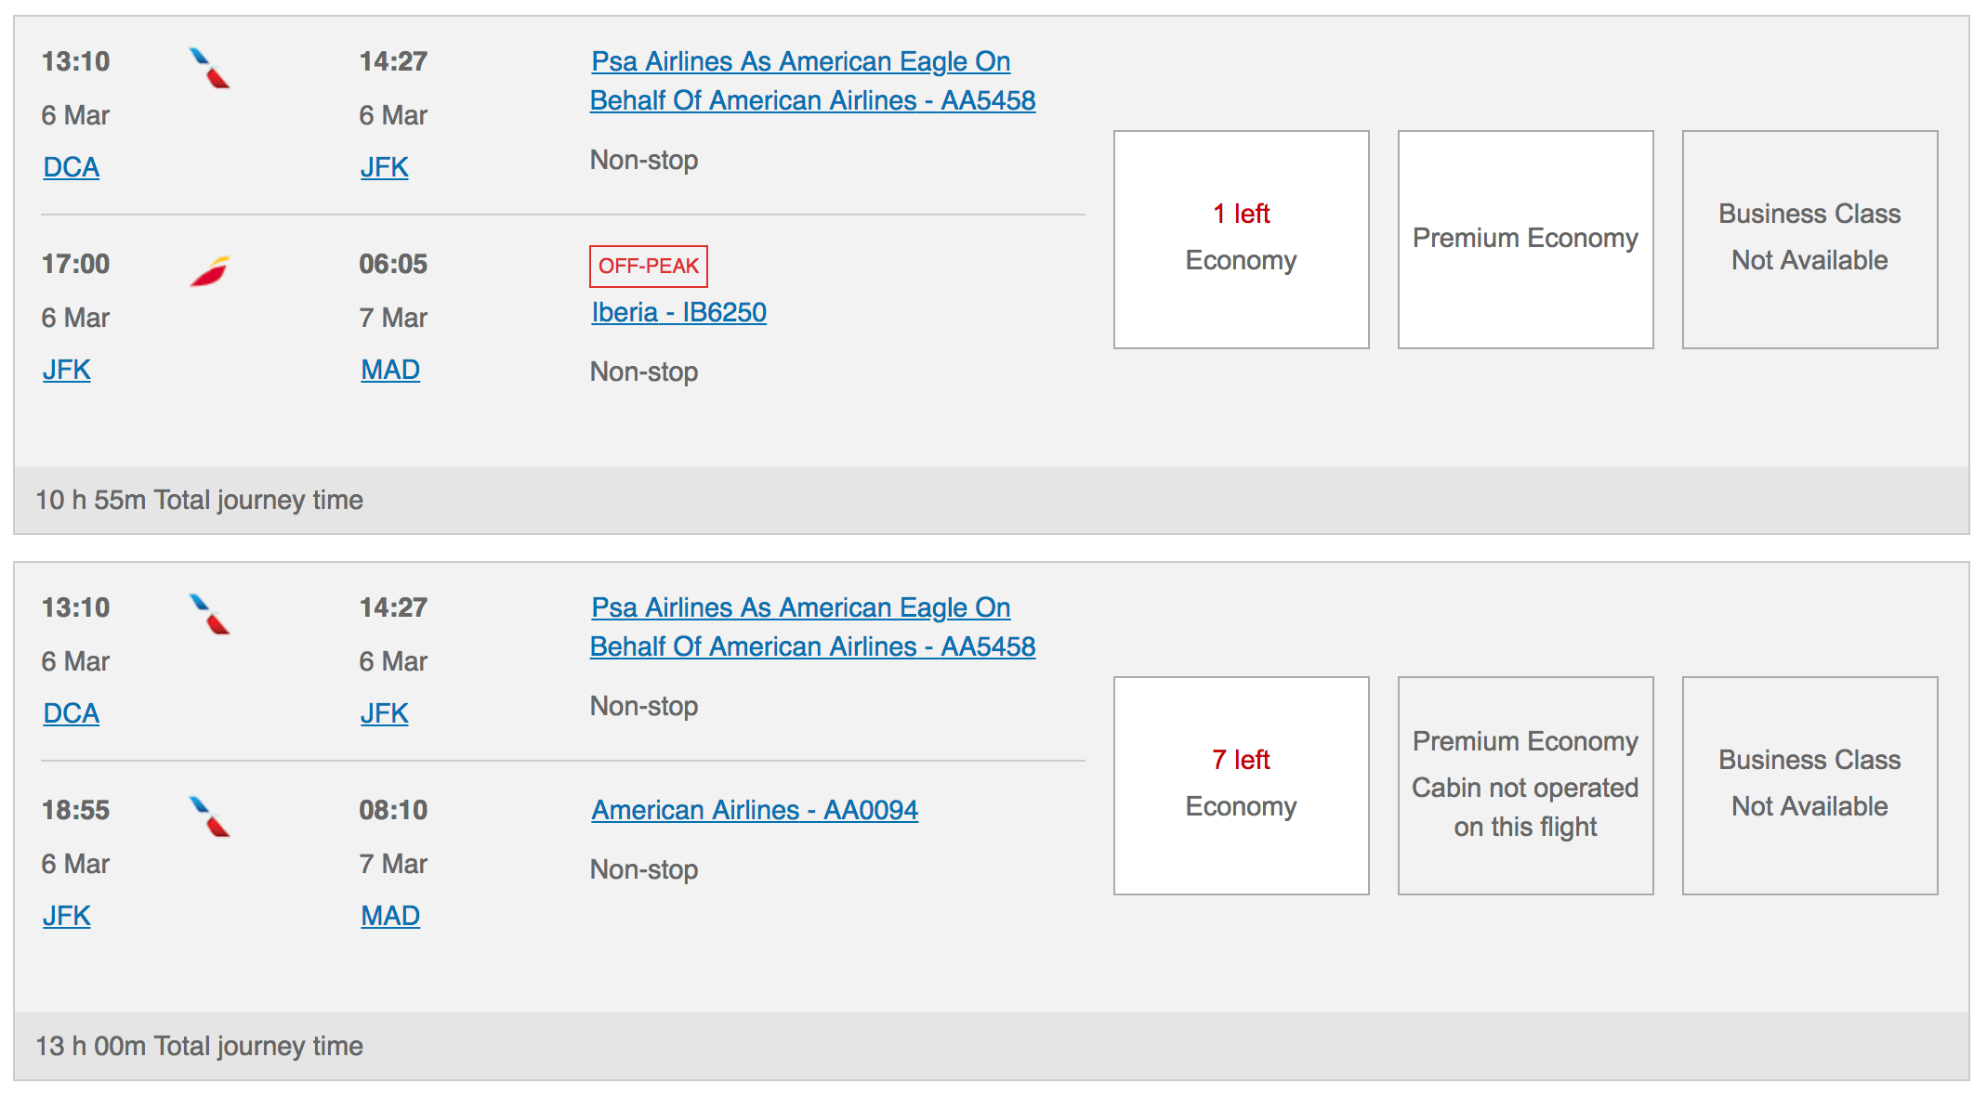This screenshot has width=1987, height=1096.
Task: Click unavailable Business Class box in first itinerary
Action: tap(1809, 239)
